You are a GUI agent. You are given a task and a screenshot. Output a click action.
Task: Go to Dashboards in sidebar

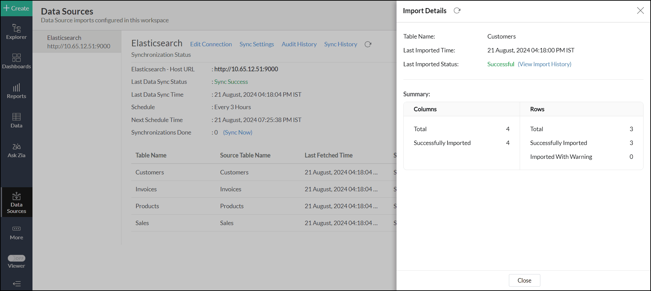pos(16,61)
